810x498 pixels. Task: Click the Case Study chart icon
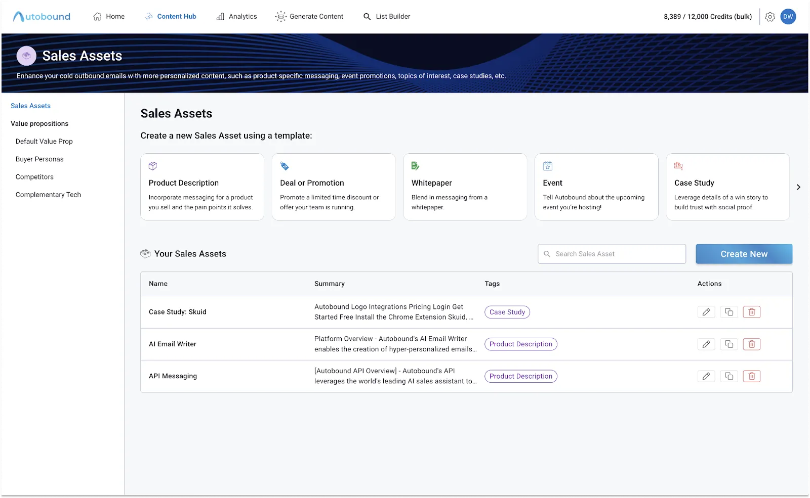679,166
